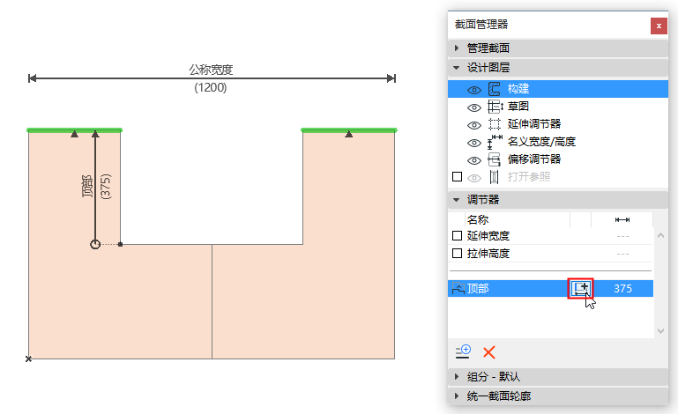Hide the 草图 layer via eye icon
This screenshot has width=678, height=414.
[474, 107]
